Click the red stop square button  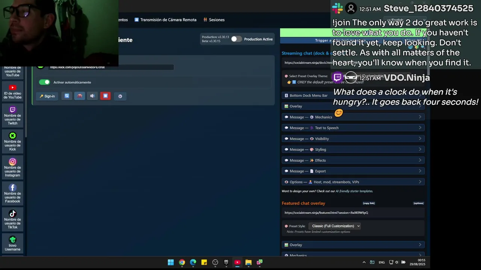(x=105, y=96)
